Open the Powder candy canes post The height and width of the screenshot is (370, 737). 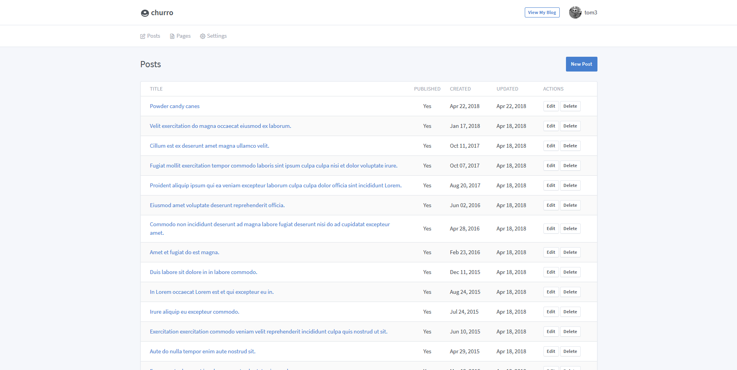click(175, 106)
